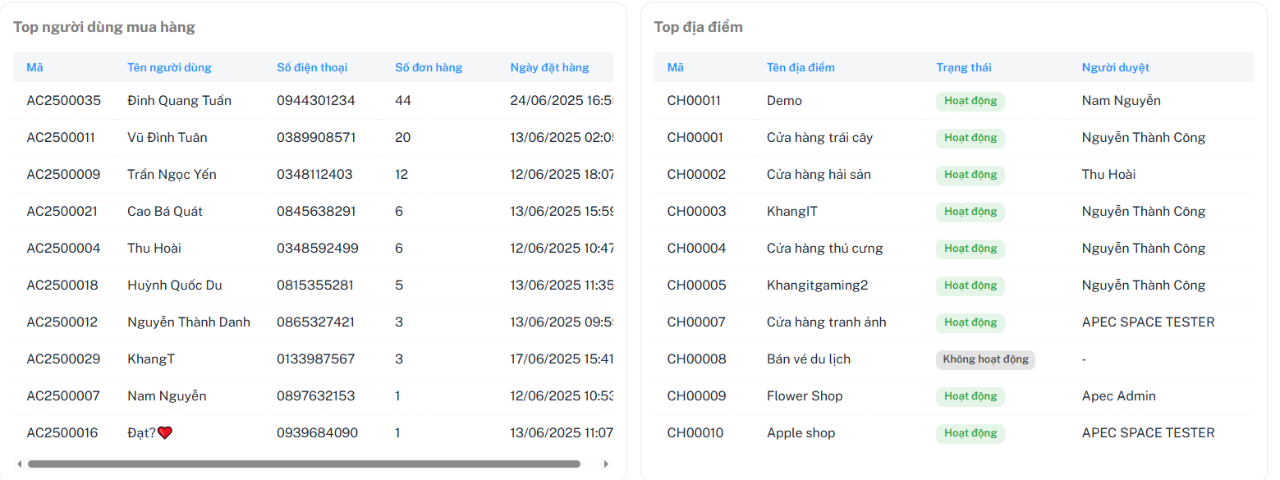This screenshot has width=1280, height=480.
Task: Click the "Tên địa điểm" column header
Action: click(x=801, y=67)
